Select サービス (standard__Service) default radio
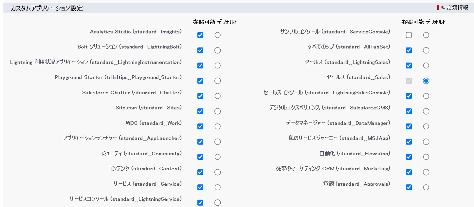 point(218,187)
